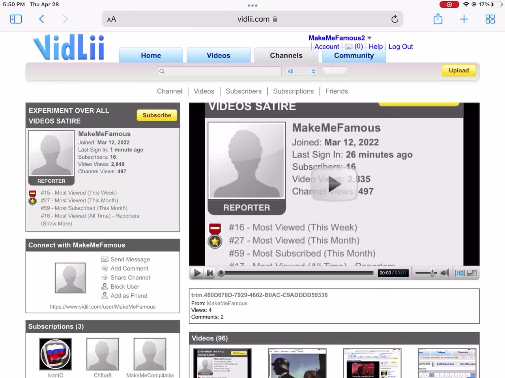Click the MakeMeFamous link after From:

click(x=227, y=303)
